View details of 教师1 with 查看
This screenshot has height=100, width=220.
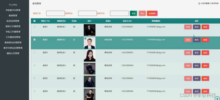pos(188,27)
